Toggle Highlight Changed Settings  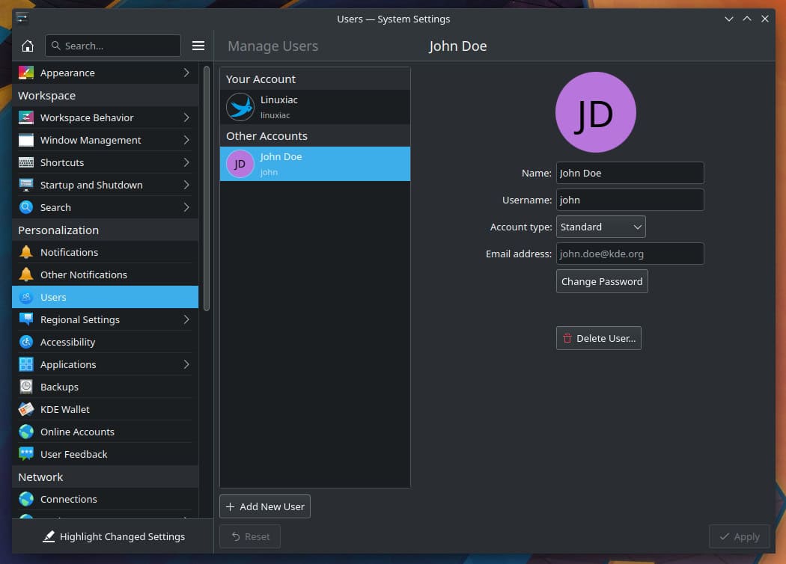(x=113, y=536)
